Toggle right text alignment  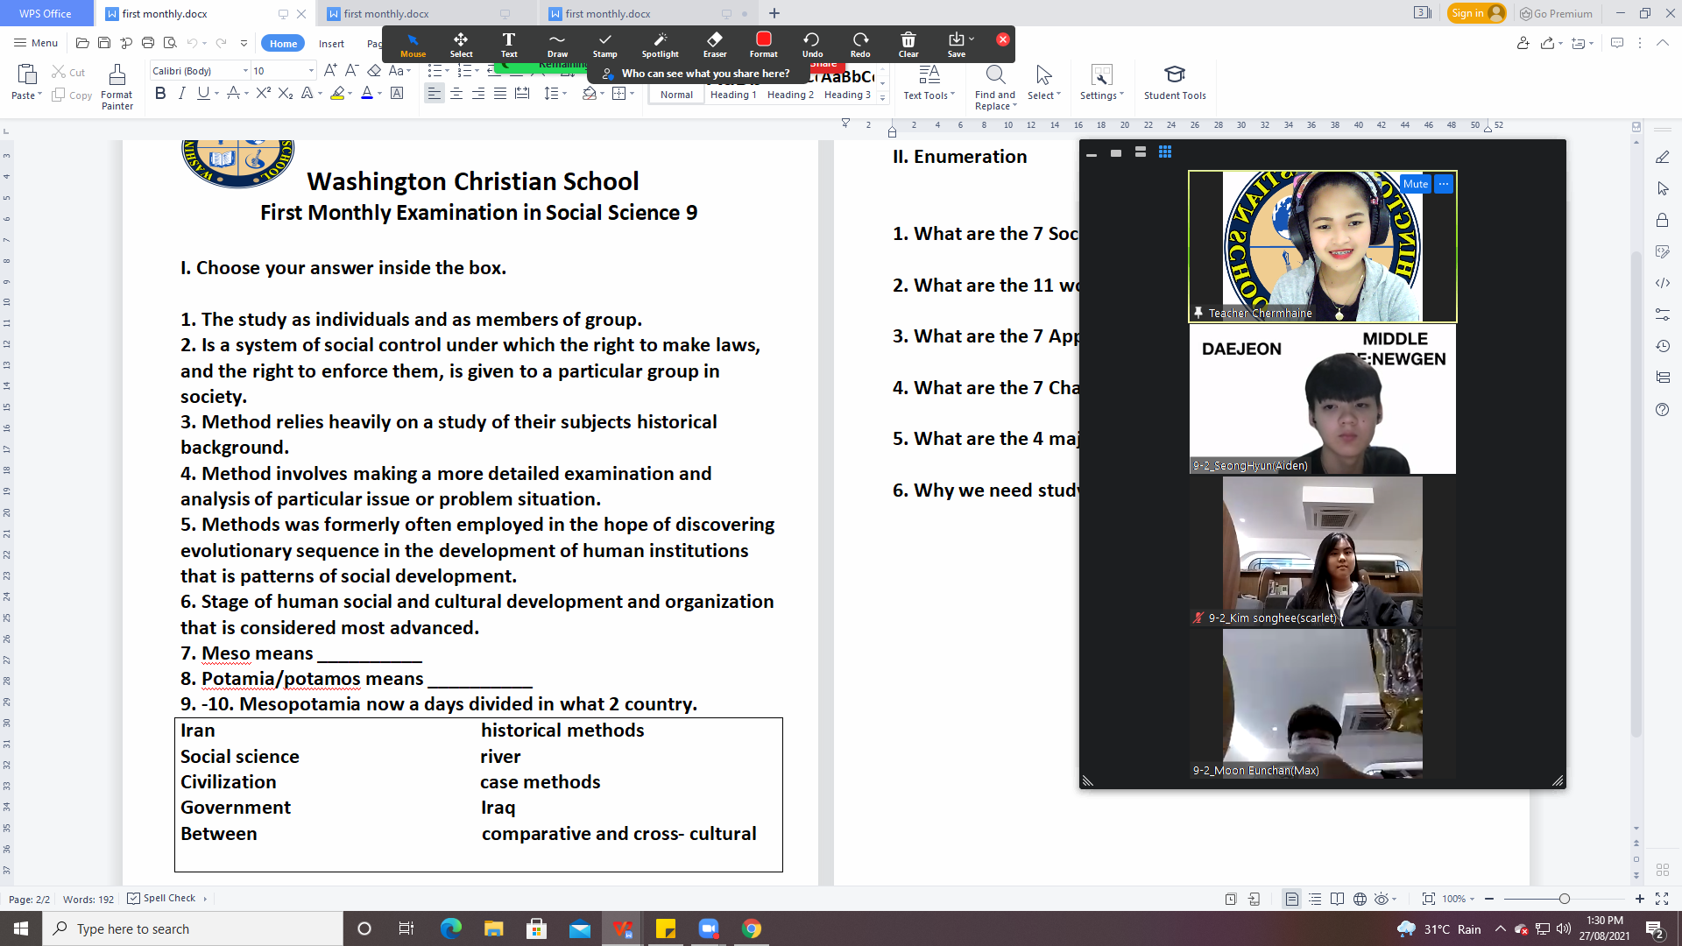tap(478, 94)
